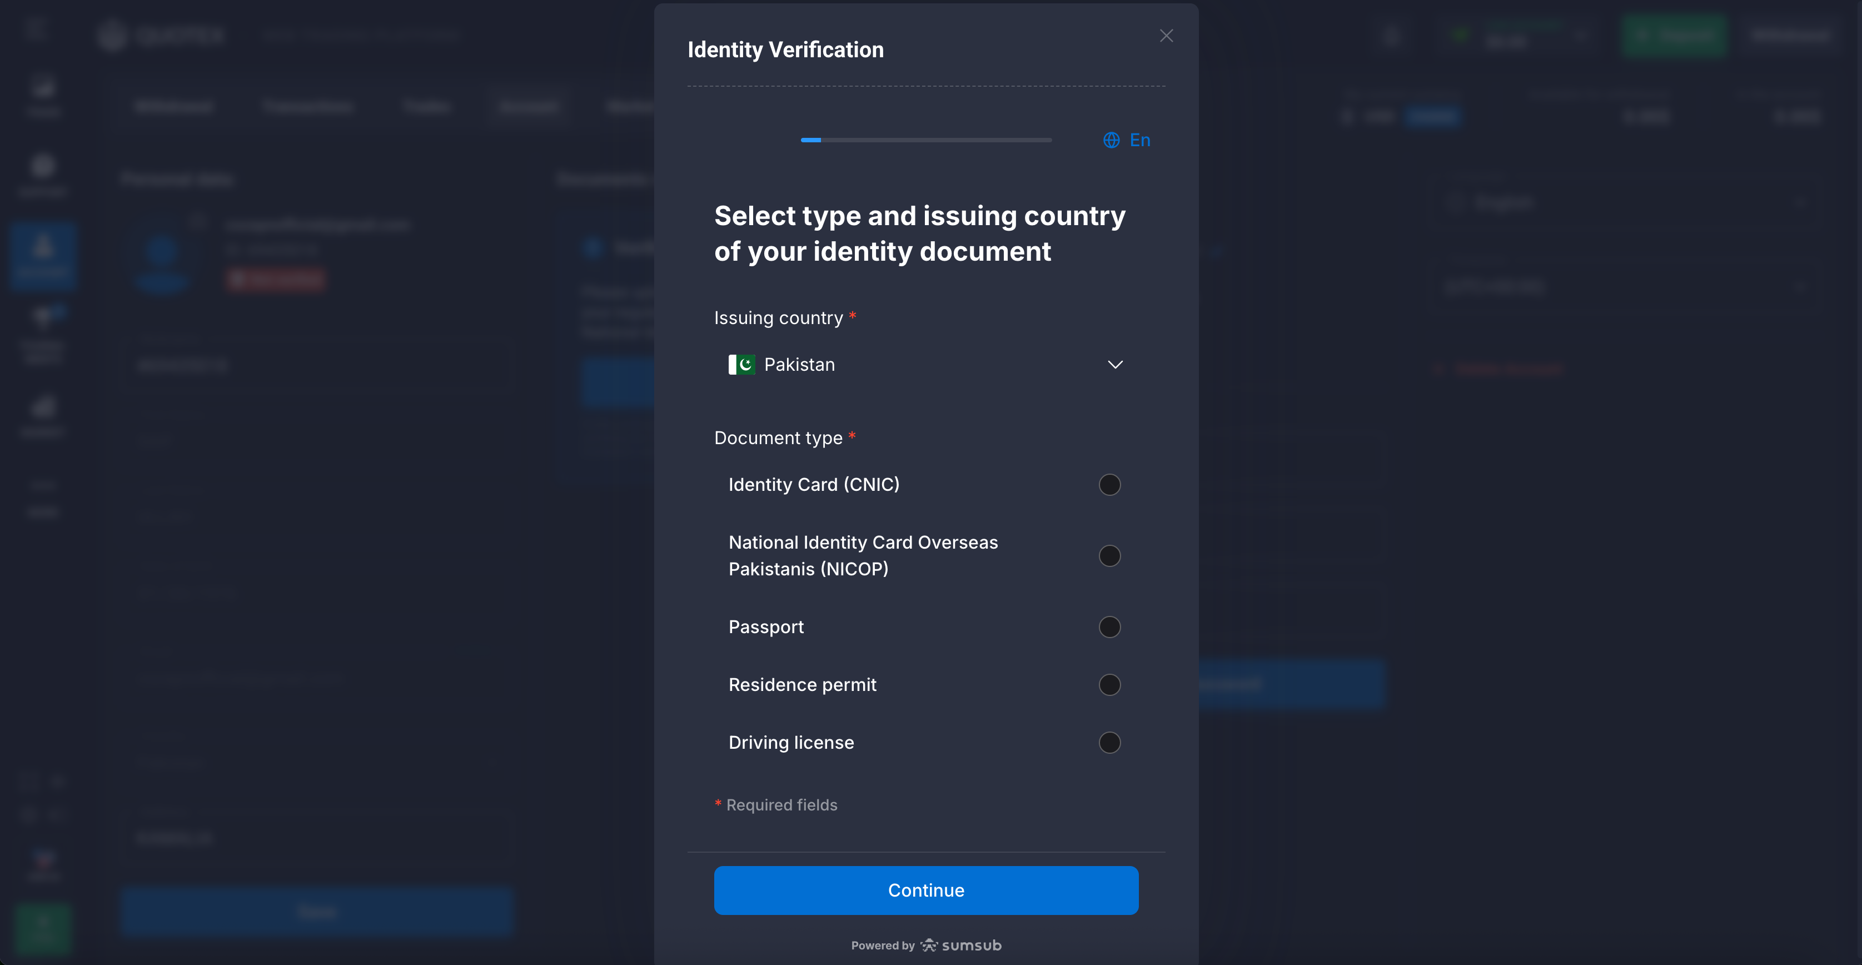Screen dimensions: 1862x965
Task: Choose the Driving license radio button
Action: pyautogui.click(x=1109, y=742)
